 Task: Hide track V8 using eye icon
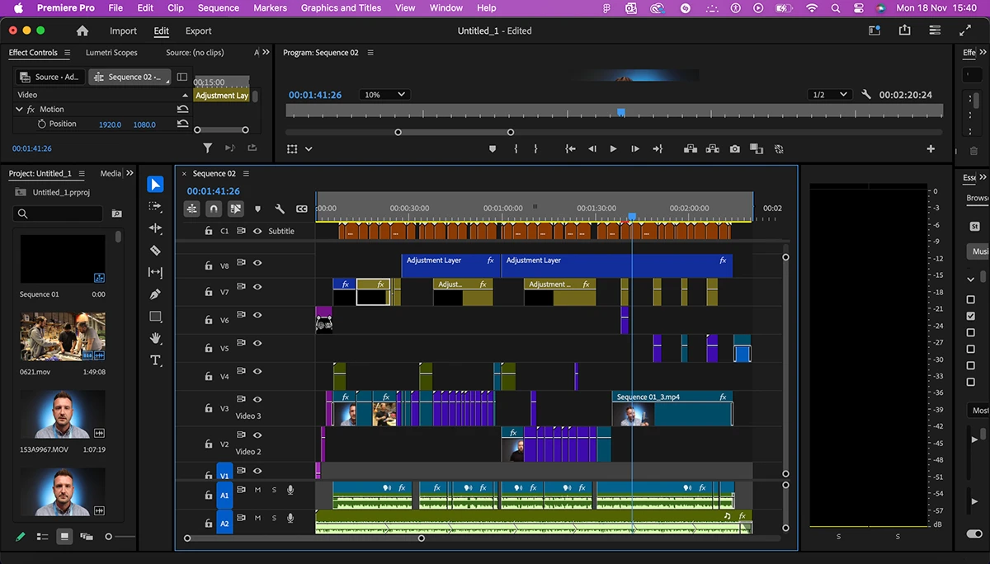coord(257,263)
